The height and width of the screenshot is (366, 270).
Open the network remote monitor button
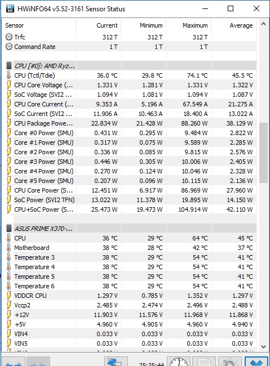pyautogui.click(x=116, y=362)
